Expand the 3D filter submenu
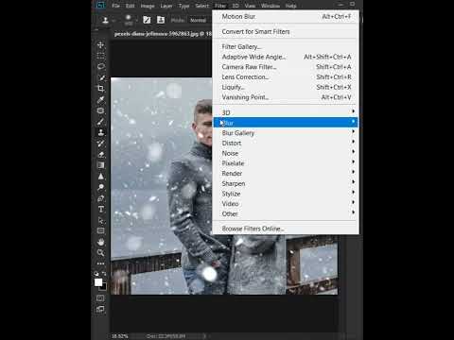This screenshot has width=454, height=340. click(286, 112)
